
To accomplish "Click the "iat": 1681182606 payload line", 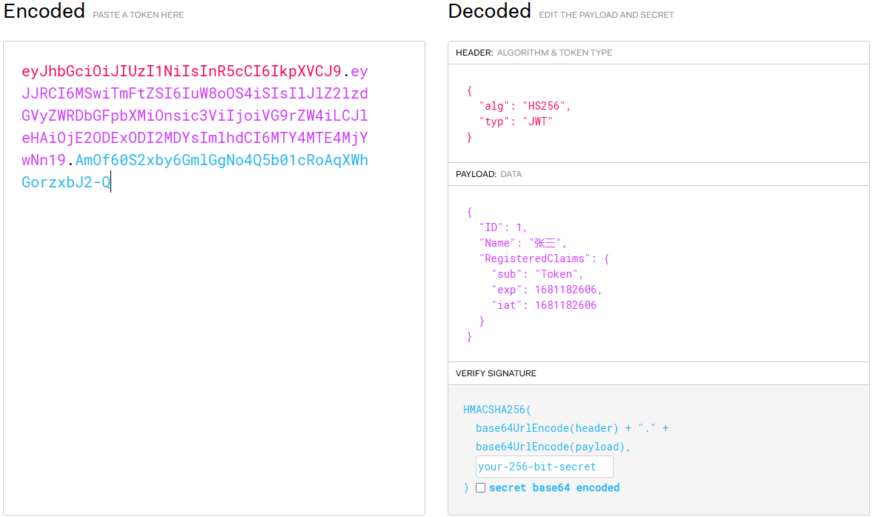I will point(543,305).
